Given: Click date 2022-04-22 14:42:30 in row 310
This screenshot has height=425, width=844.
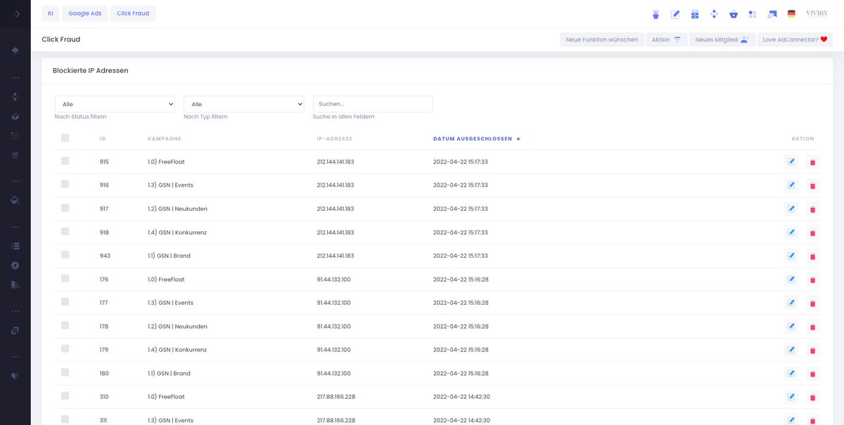Looking at the screenshot, I should coord(461,397).
